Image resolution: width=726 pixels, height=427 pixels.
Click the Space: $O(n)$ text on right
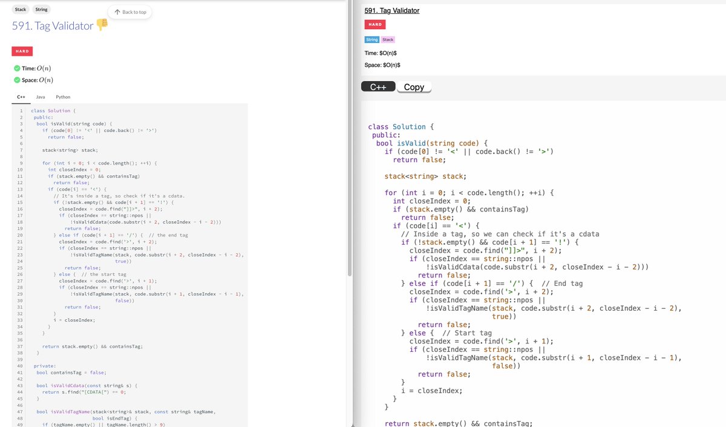click(382, 65)
